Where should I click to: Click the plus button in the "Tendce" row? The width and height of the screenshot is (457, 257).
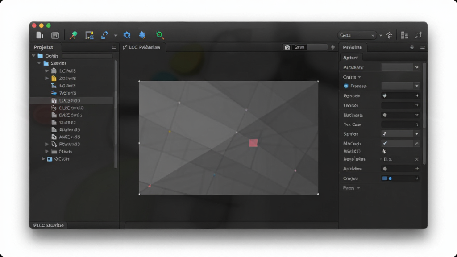(417, 105)
